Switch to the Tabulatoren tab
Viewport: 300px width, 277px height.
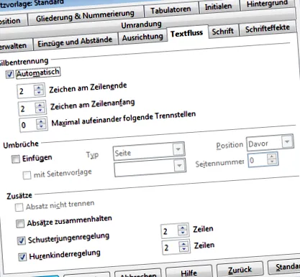pyautogui.click(x=171, y=10)
